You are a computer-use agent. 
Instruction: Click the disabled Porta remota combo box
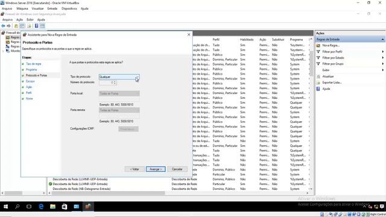[x=119, y=110]
